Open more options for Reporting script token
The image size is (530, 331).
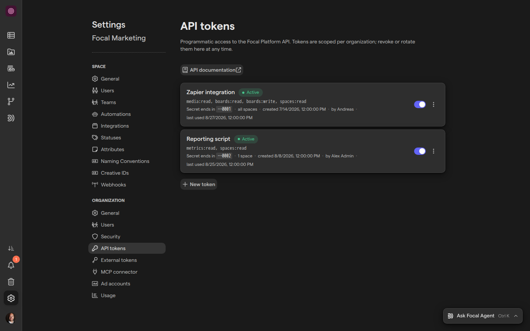[434, 151]
